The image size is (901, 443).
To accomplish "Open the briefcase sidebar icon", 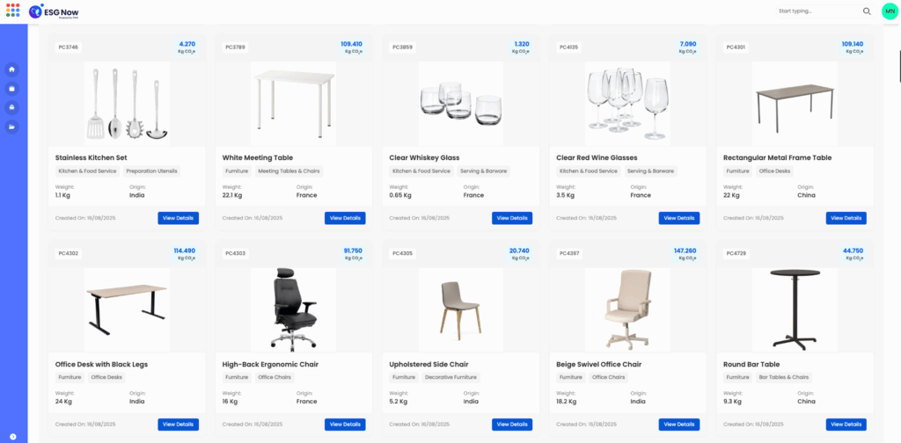I will coord(12,89).
